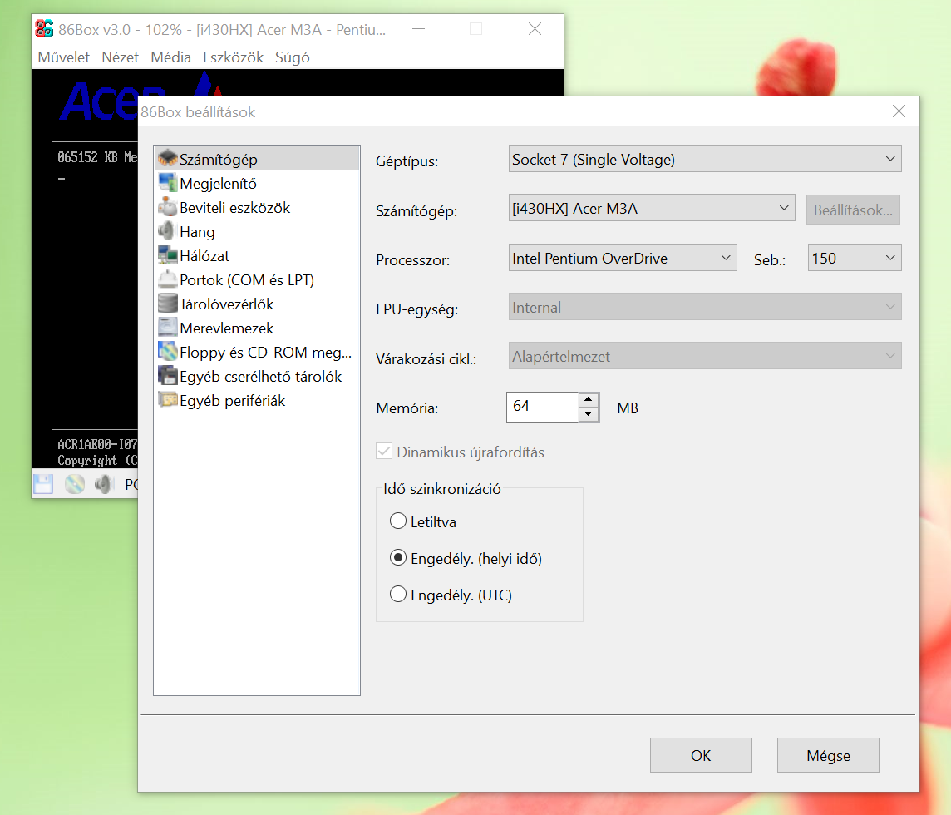
Task: Decrease memory with the down arrow
Action: point(589,414)
